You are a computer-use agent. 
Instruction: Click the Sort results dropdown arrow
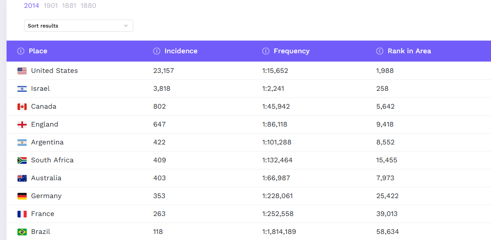tap(126, 26)
